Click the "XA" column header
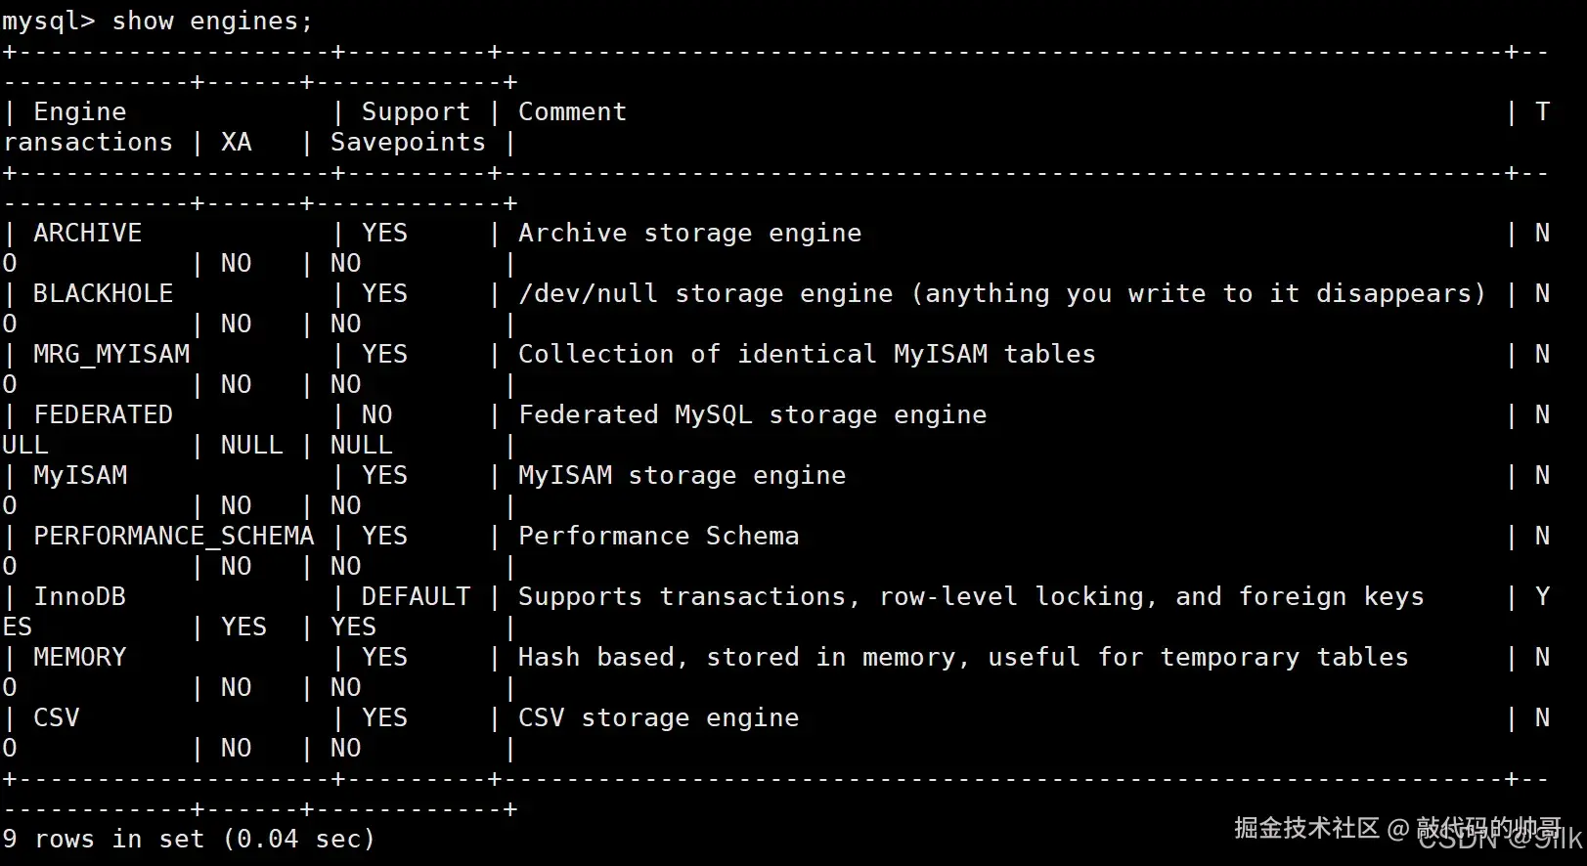This screenshot has width=1587, height=866. [236, 143]
